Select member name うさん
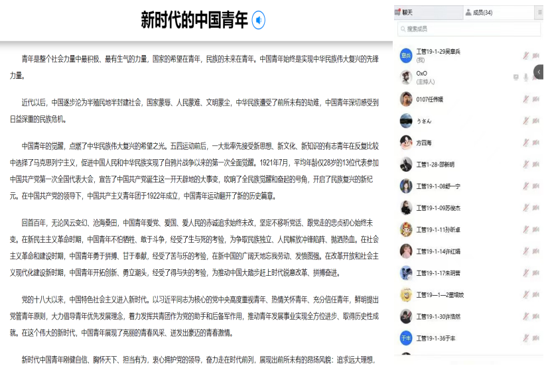This screenshot has height=370, width=548. point(423,121)
